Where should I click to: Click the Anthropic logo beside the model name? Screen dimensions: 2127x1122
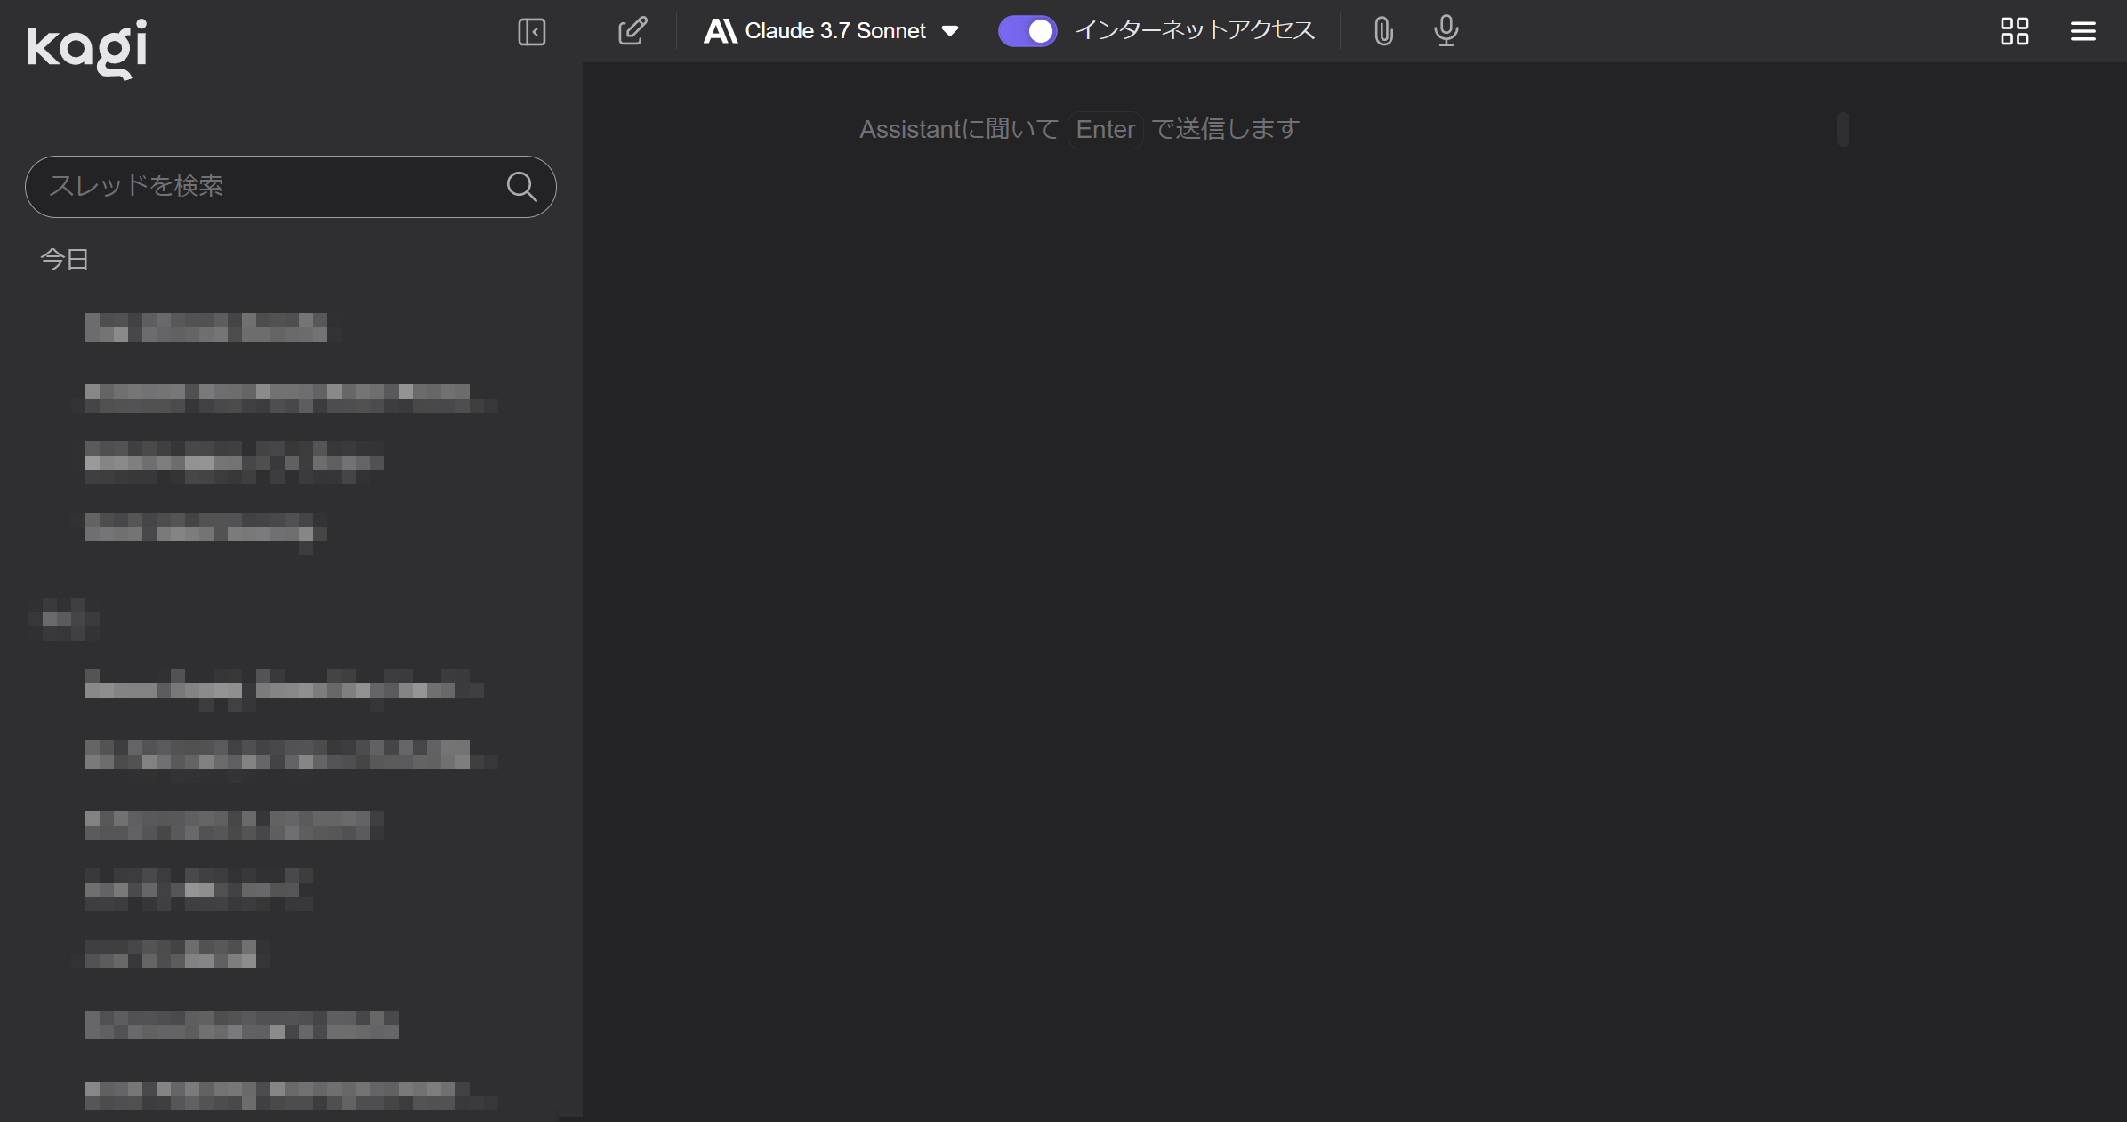coord(720,32)
